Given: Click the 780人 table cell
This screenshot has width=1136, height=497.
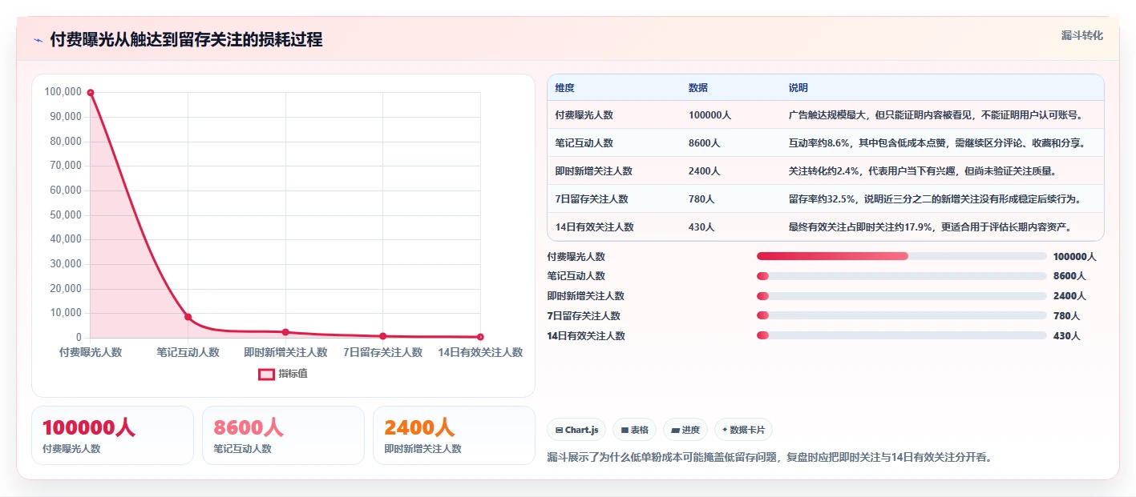Looking at the screenshot, I should (x=701, y=199).
